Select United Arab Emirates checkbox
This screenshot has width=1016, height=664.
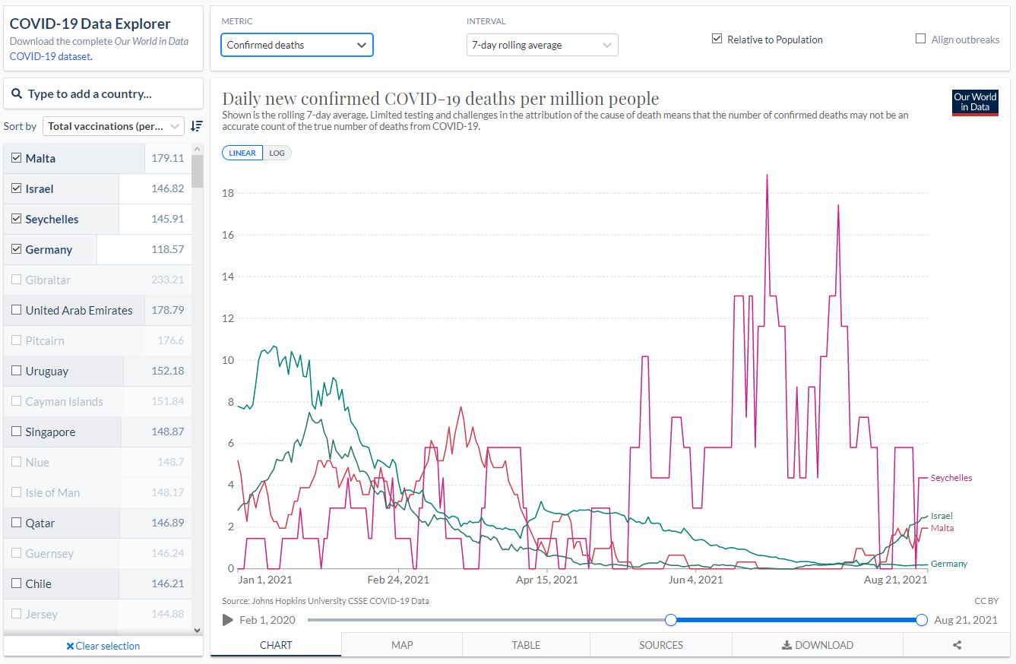click(x=17, y=310)
